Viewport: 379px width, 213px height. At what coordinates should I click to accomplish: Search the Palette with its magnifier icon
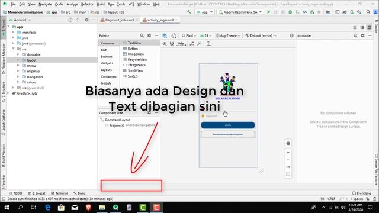click(x=142, y=35)
